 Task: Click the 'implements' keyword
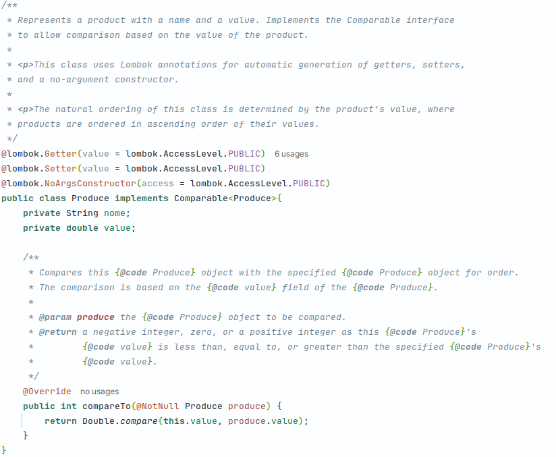[142, 198]
